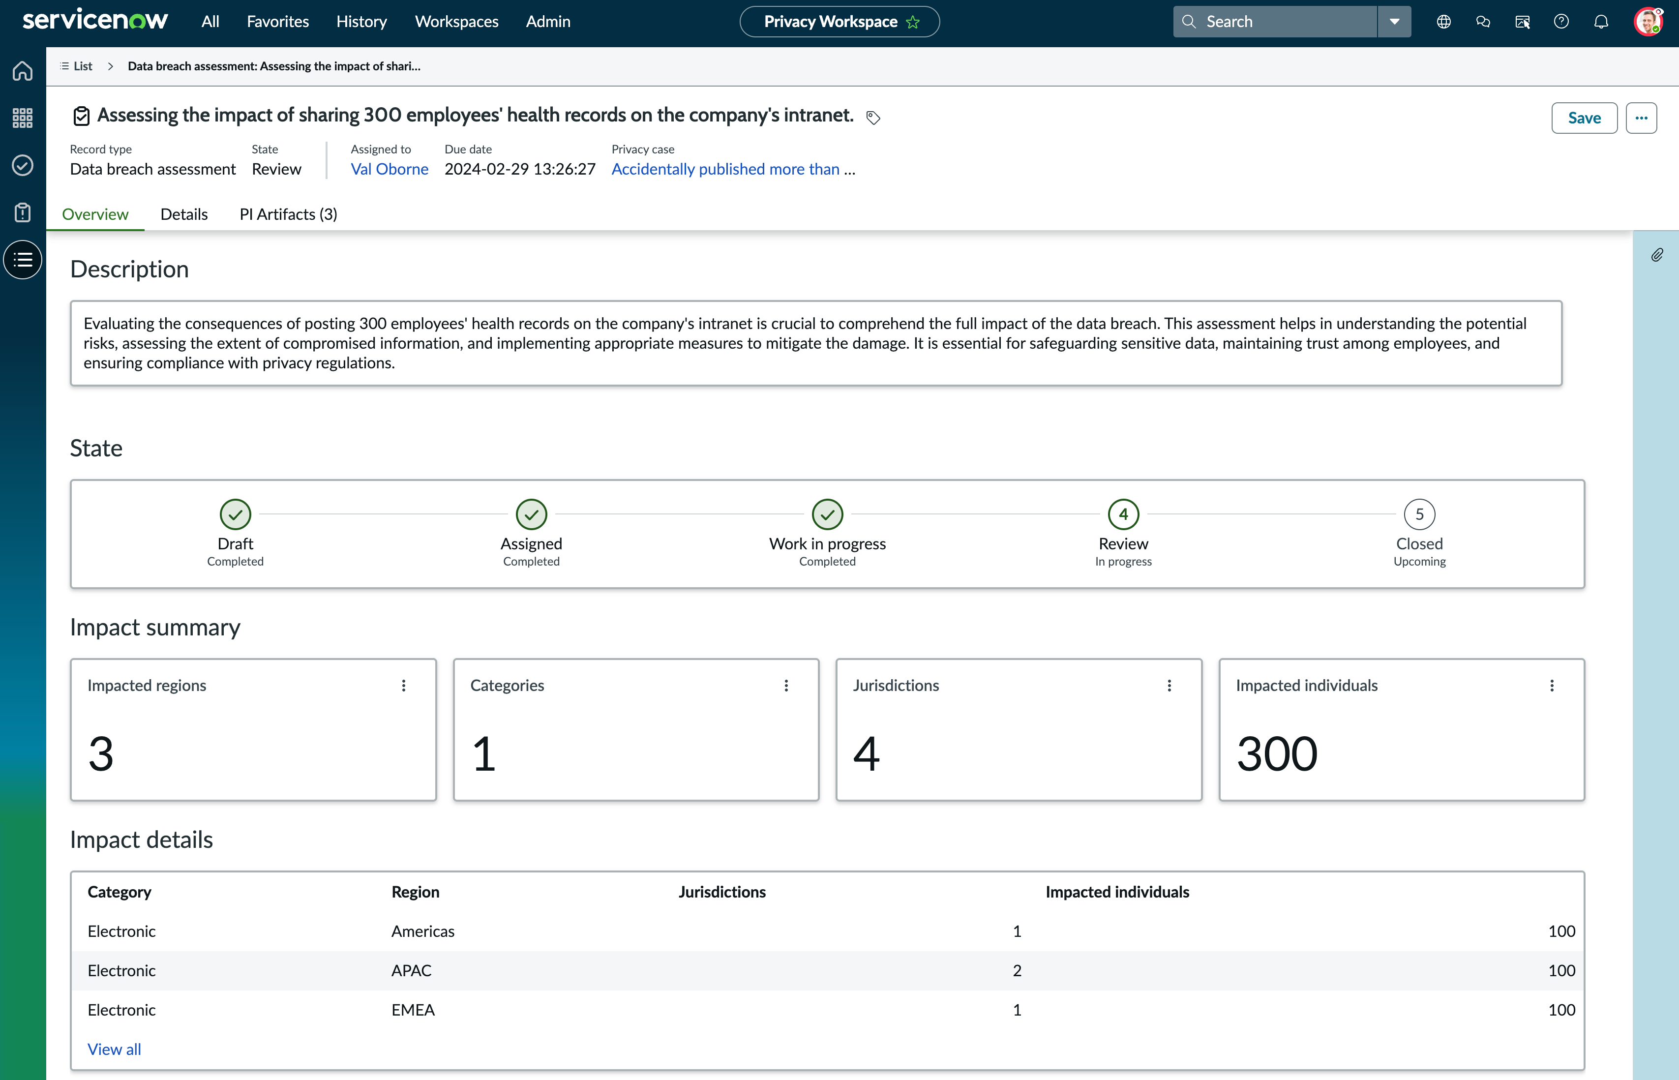This screenshot has height=1080, width=1679.
Task: Click the Jurisdictions column header
Action: pos(721,892)
